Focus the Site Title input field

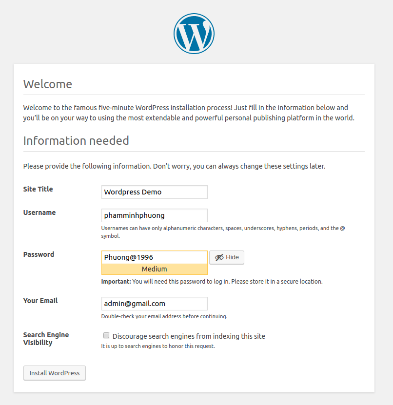tap(154, 192)
